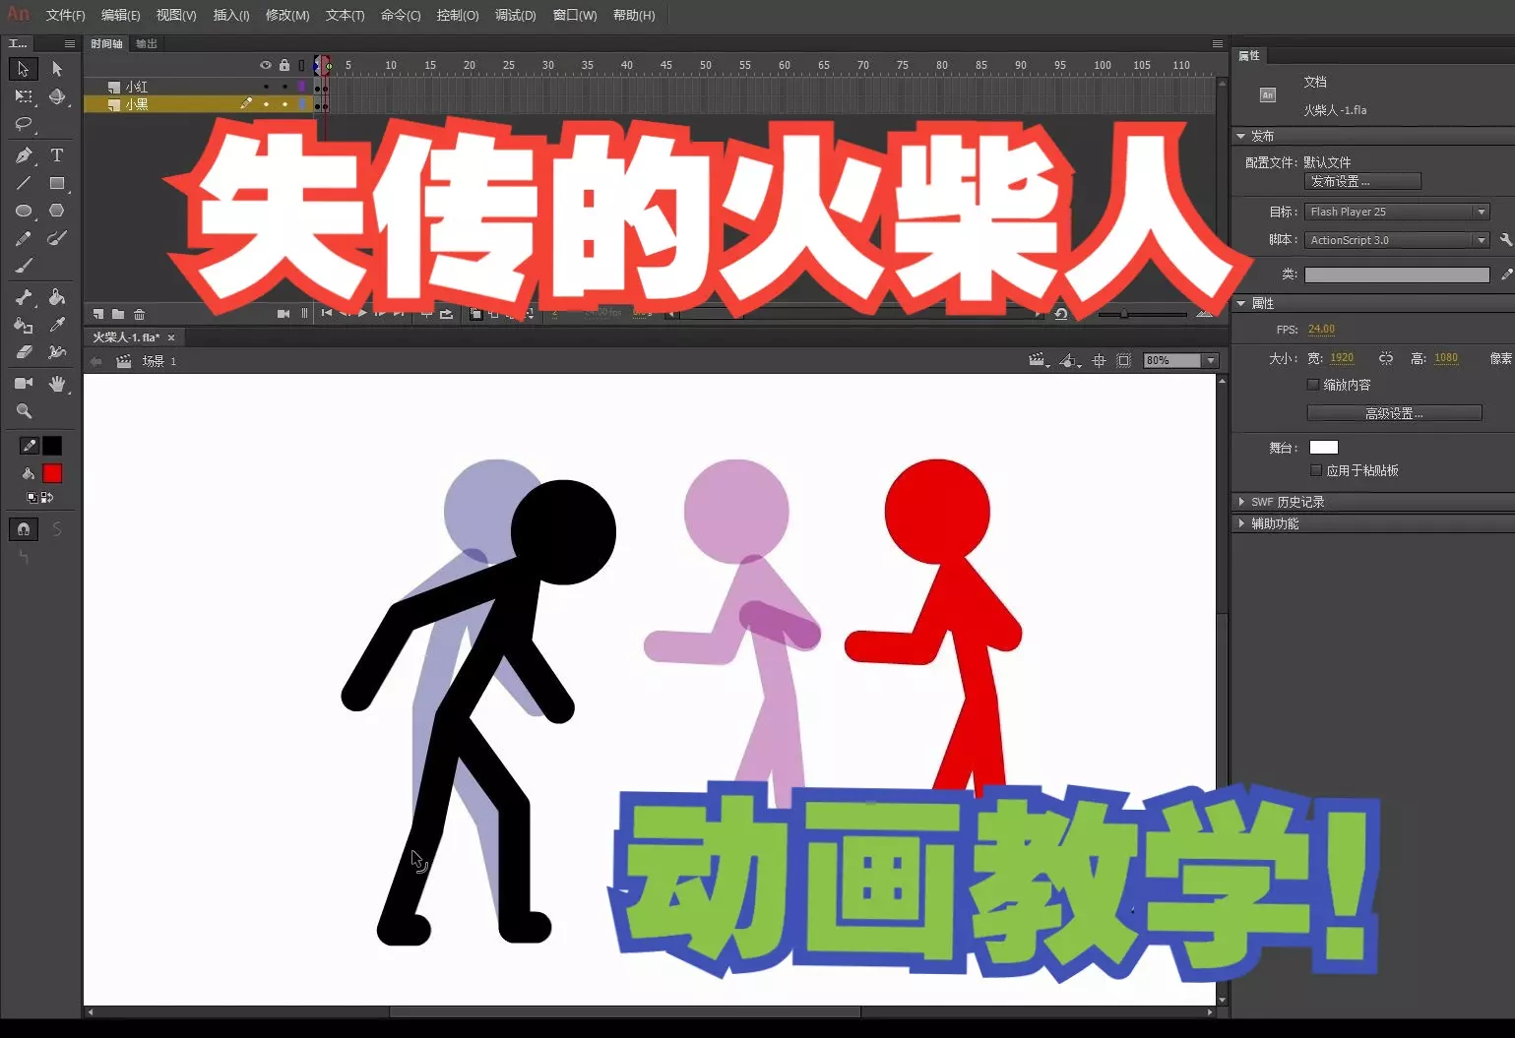
Task: Pick the PolyStar hexagon tool
Action: 57,211
